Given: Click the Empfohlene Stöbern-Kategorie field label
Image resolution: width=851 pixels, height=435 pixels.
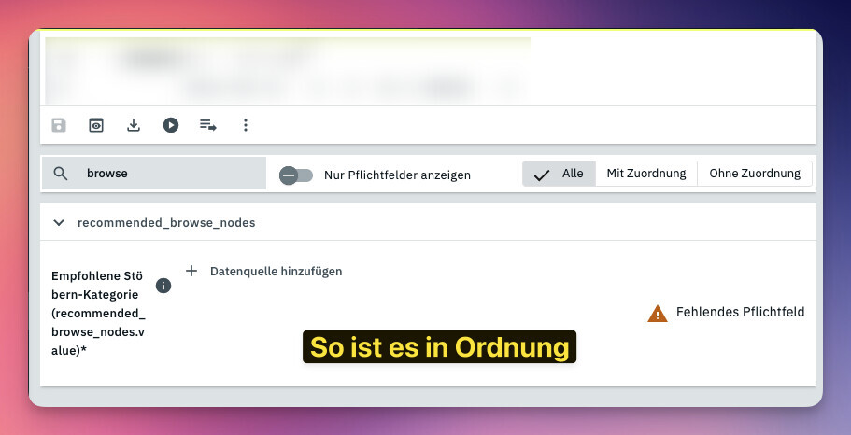Looking at the screenshot, I should 98,313.
